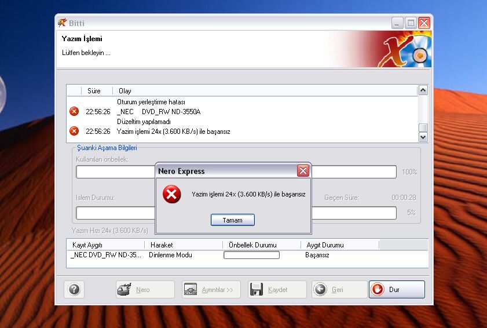Close the Nero Express error dialog

pos(303,170)
